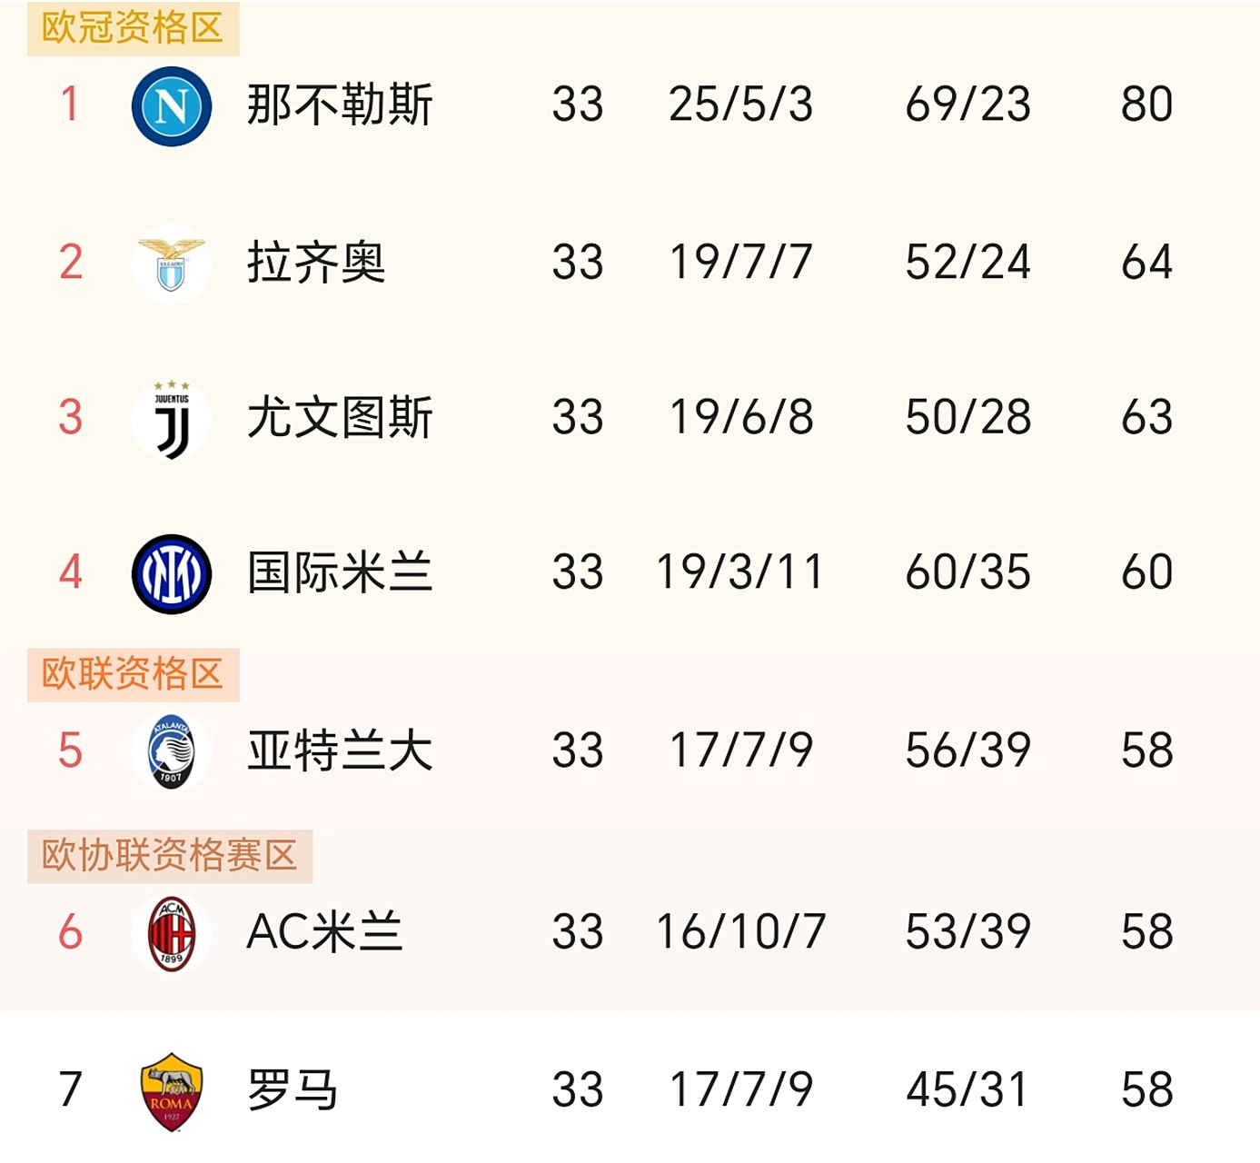Click the 欧冠资格区 section label
Viewport: 1260px width, 1163px height.
[133, 28]
